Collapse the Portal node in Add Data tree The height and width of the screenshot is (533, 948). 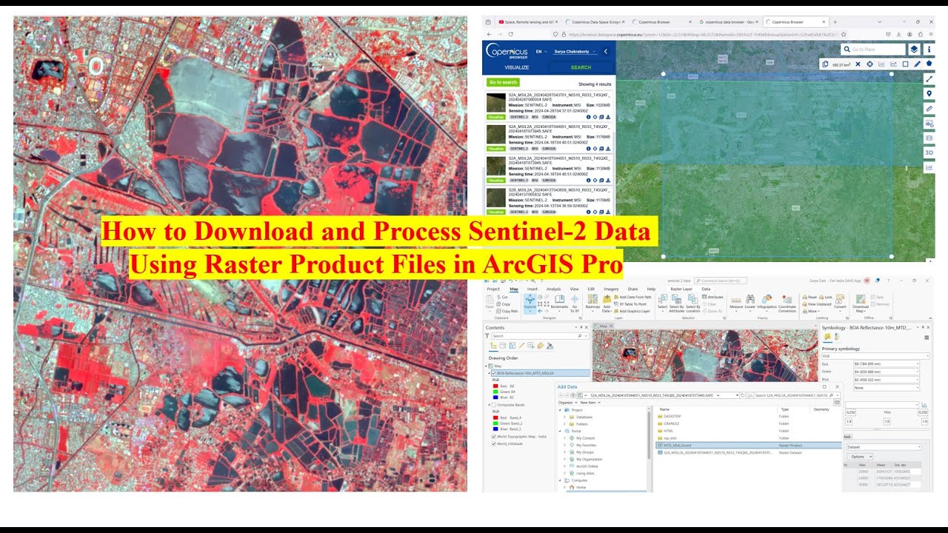pos(560,431)
